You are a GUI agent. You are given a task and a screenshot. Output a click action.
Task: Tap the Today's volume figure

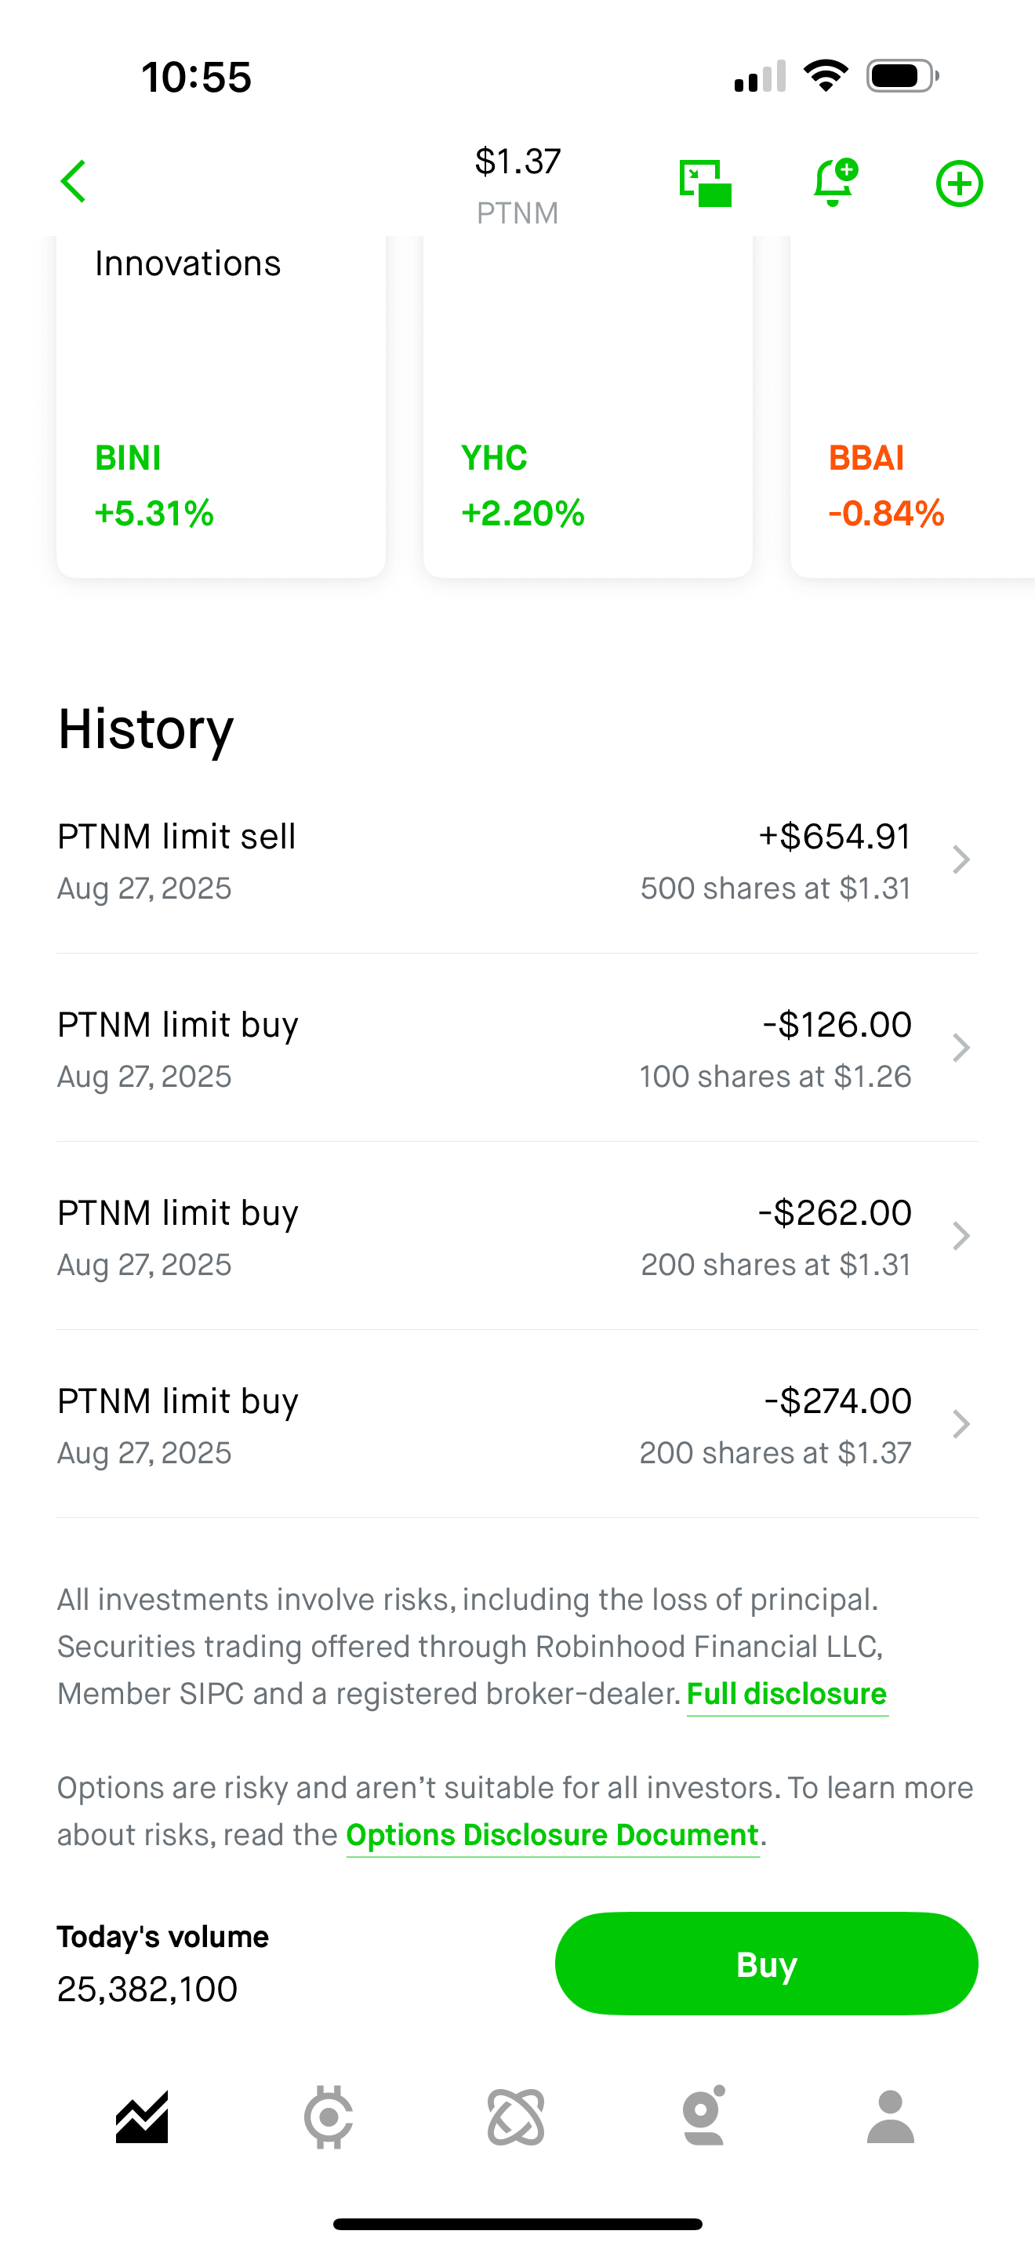pyautogui.click(x=147, y=1989)
